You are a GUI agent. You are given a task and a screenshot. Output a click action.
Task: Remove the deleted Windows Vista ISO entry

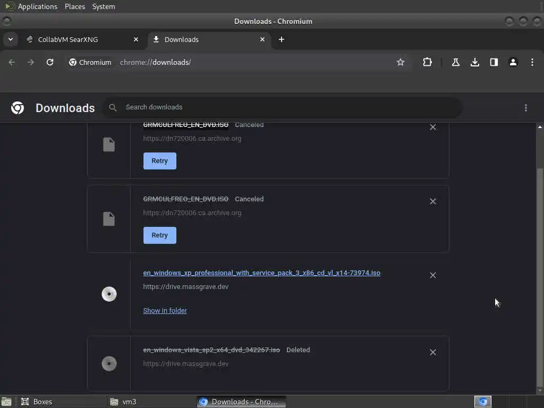coord(433,352)
